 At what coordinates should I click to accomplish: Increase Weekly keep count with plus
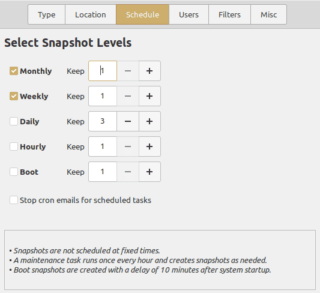coord(149,96)
